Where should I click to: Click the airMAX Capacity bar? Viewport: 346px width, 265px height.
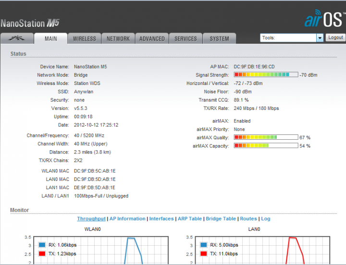tap(266, 145)
